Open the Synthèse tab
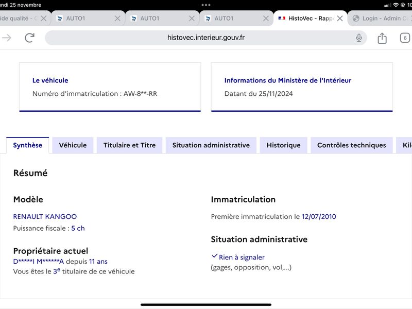This screenshot has height=309, width=412. pos(28,145)
